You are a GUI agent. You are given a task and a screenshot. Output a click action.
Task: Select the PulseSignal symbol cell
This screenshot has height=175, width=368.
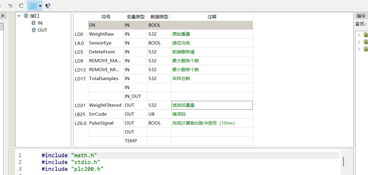[x=106, y=123]
